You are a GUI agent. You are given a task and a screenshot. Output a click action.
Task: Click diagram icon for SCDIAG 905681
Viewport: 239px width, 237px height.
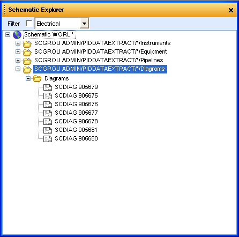click(x=48, y=130)
